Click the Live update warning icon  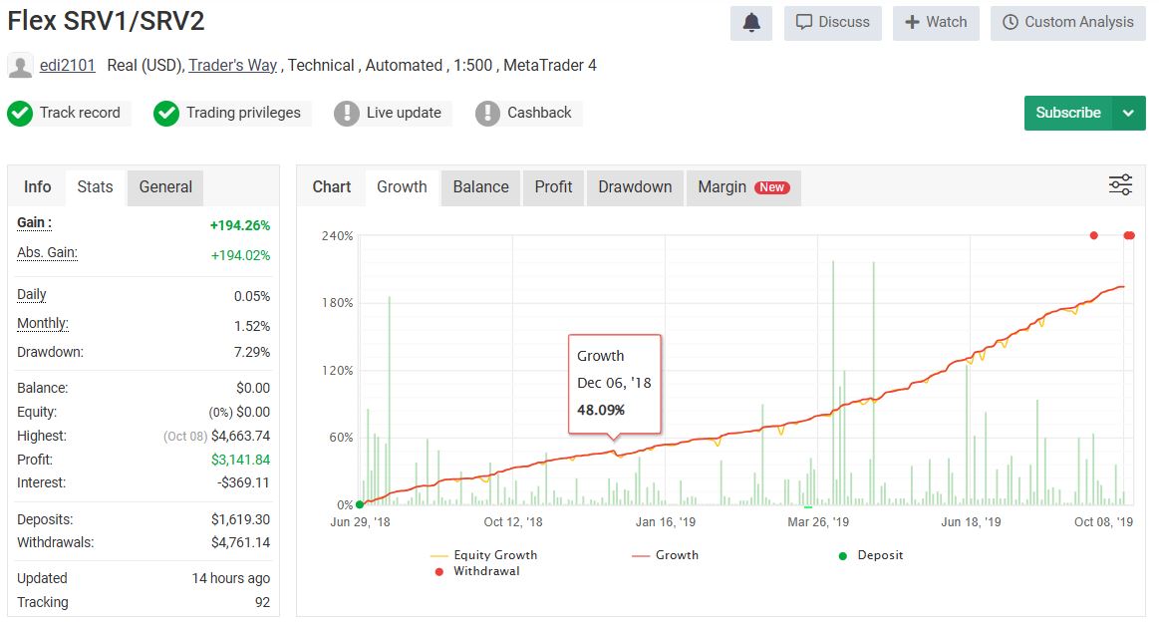(346, 114)
